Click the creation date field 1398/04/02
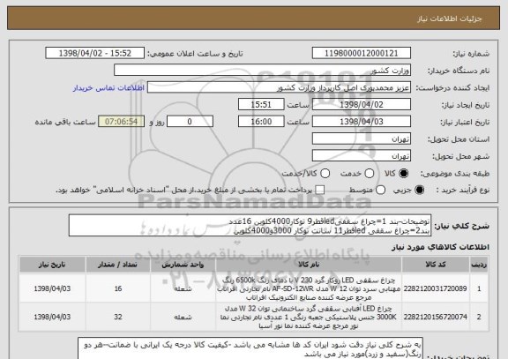 [362, 105]
